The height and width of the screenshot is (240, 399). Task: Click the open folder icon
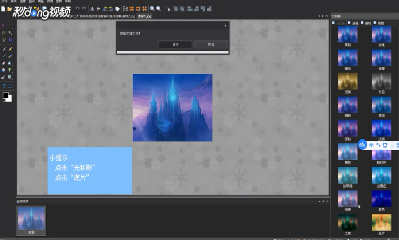click(x=9, y=9)
